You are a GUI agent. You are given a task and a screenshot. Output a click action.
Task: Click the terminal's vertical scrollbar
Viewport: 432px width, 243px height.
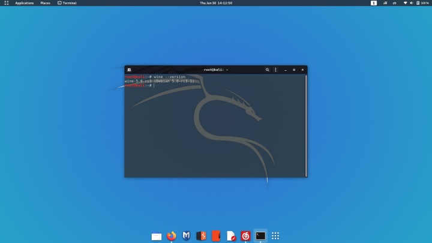[x=306, y=125]
